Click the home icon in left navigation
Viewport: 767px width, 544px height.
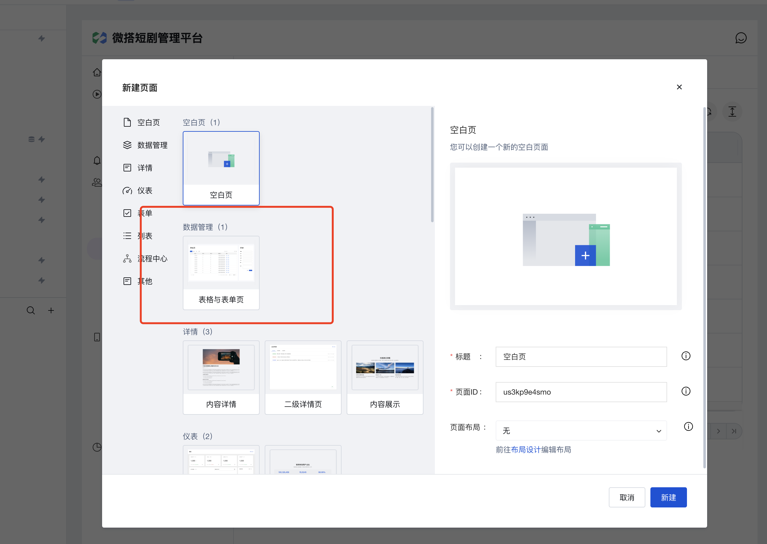(97, 72)
